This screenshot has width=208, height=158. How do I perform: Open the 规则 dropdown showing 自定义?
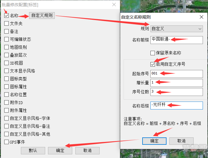point(177,29)
